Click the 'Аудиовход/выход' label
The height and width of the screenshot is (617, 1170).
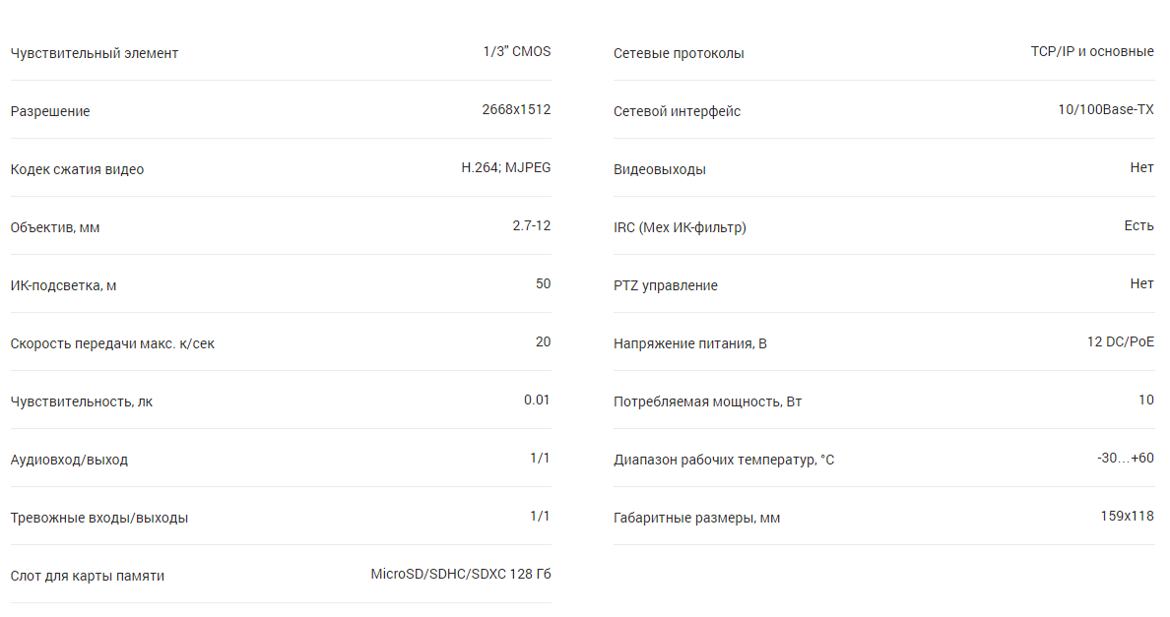click(x=69, y=460)
